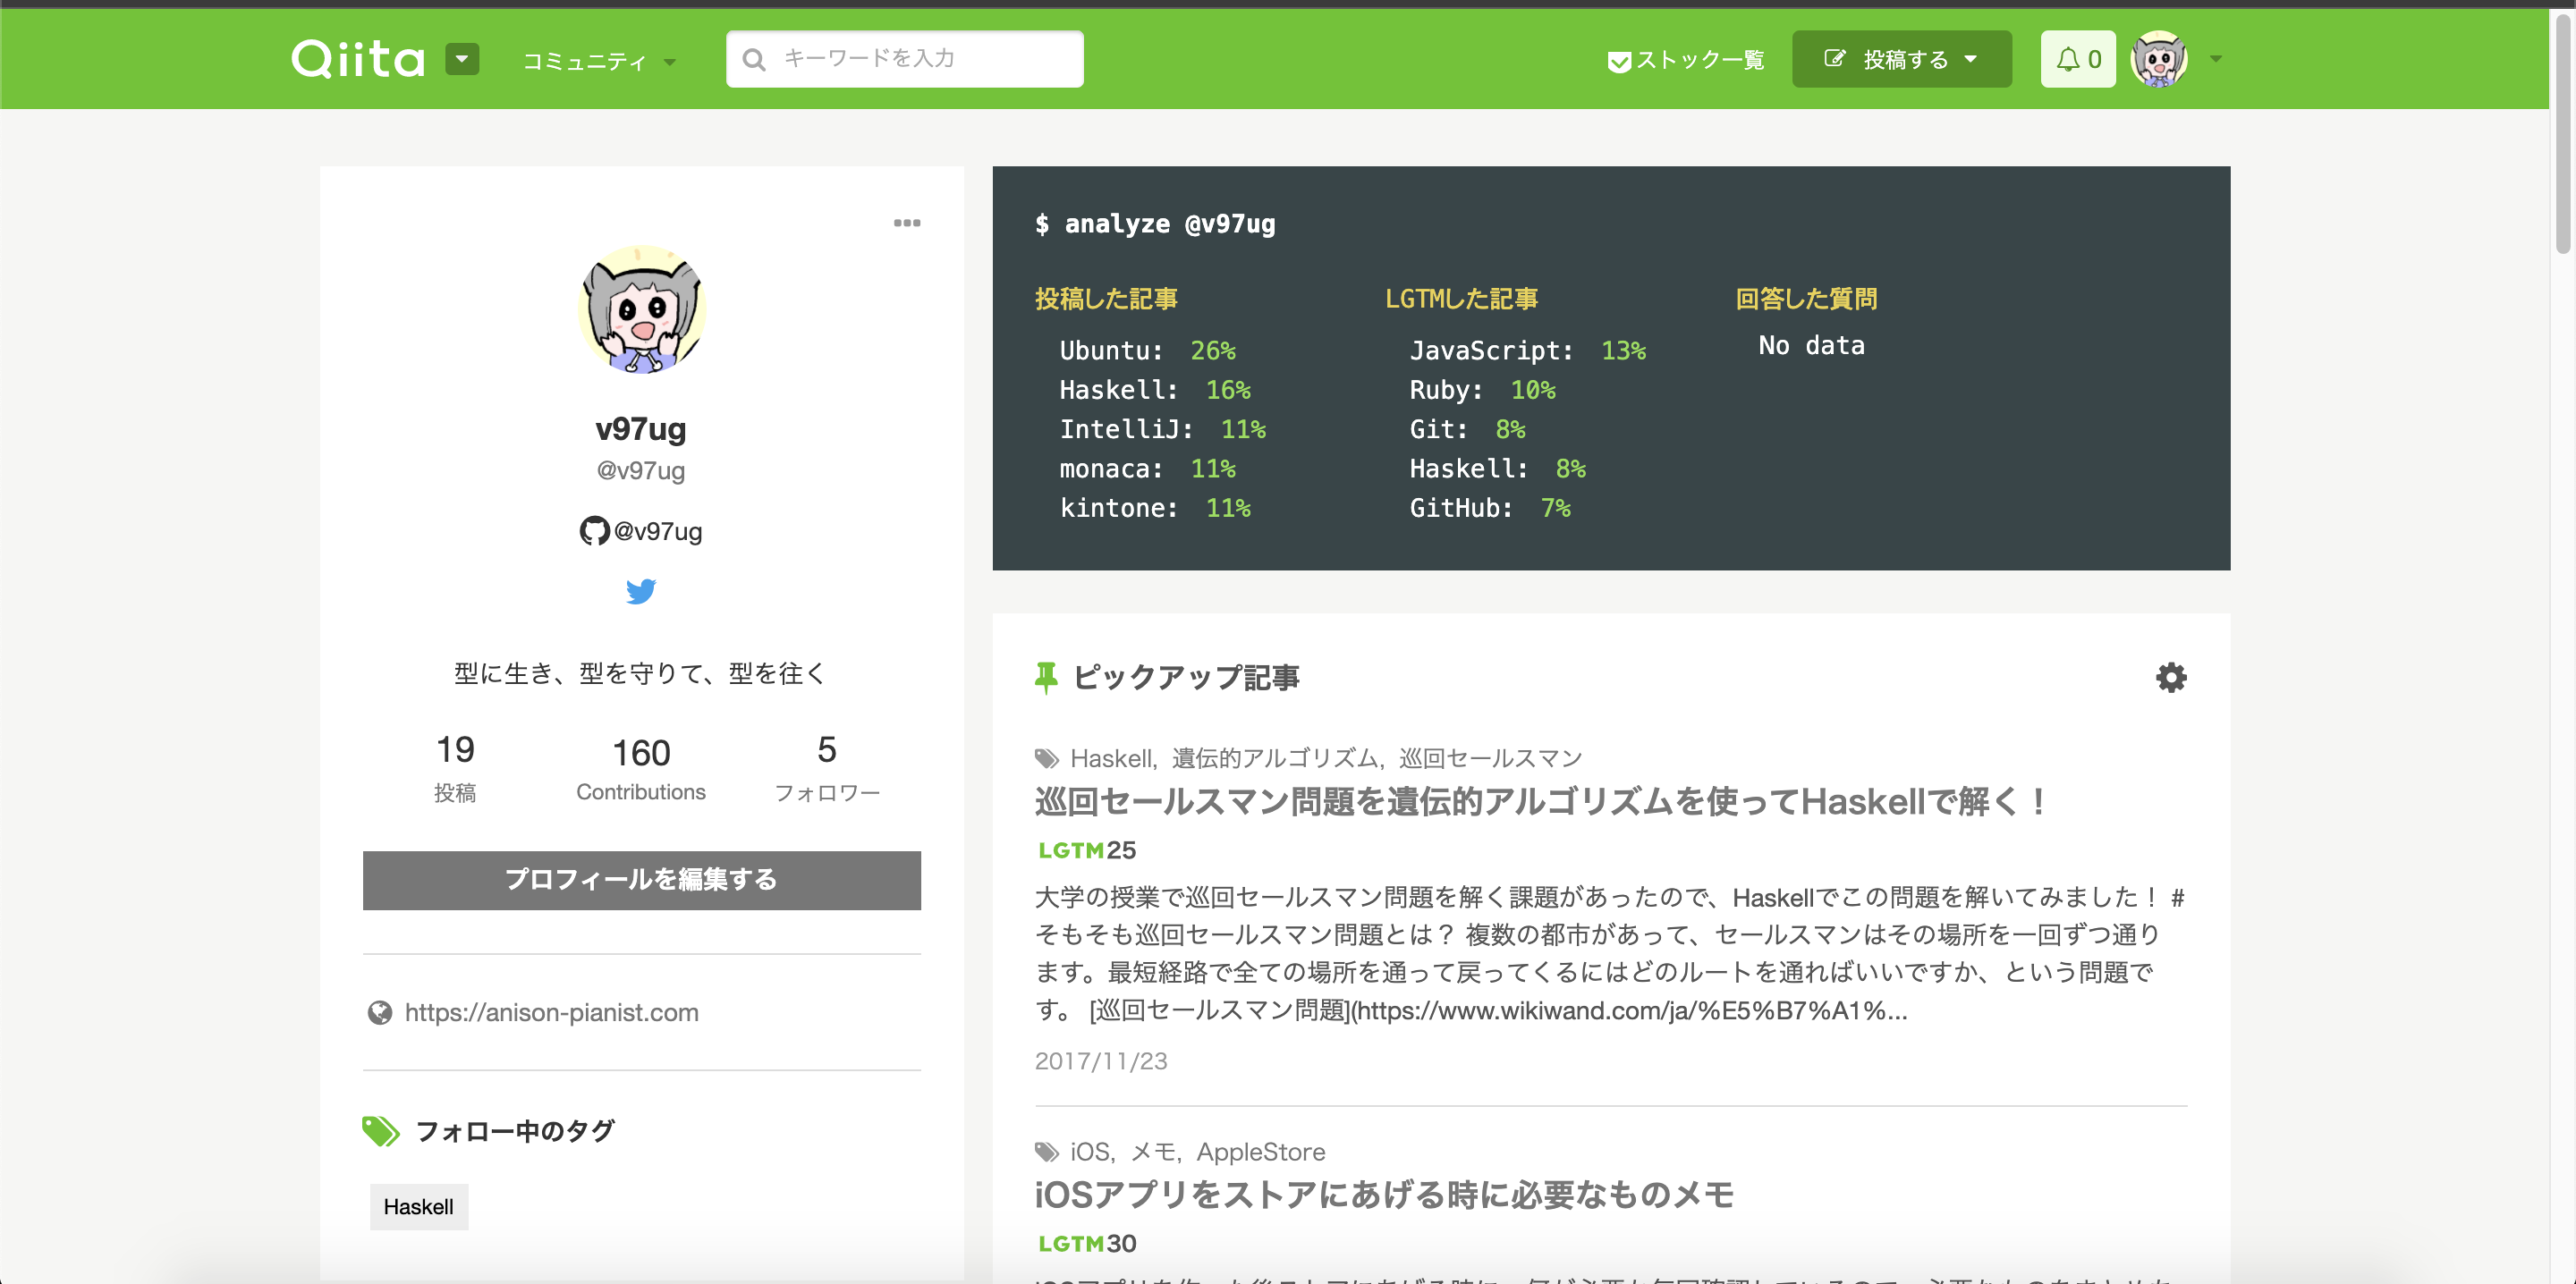The height and width of the screenshot is (1284, 2576).
Task: Open the dropdown beside Qiita logo
Action: click(462, 59)
